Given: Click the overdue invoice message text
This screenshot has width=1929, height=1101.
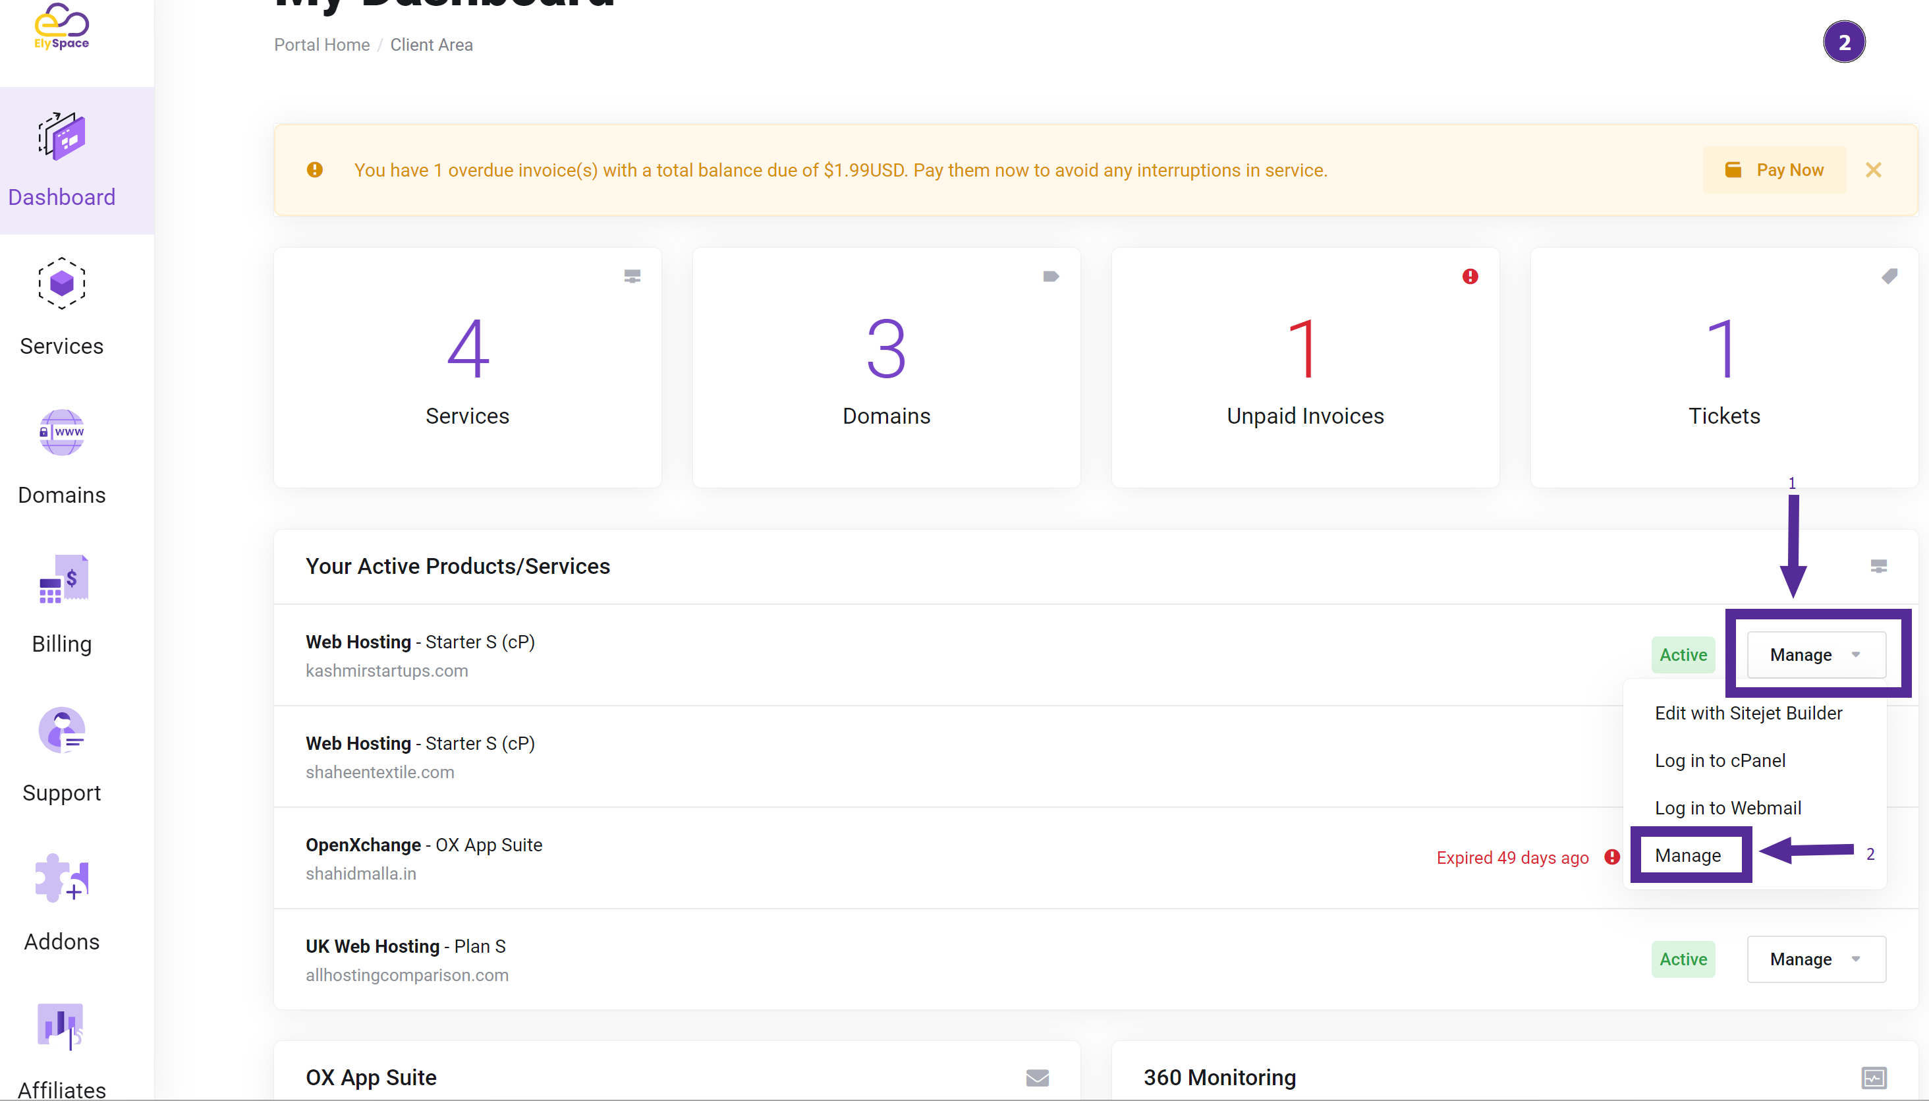Looking at the screenshot, I should click(x=841, y=170).
